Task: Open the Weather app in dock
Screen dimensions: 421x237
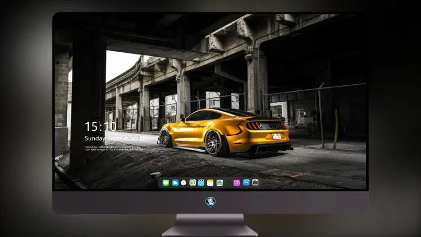Action: pyautogui.click(x=175, y=183)
